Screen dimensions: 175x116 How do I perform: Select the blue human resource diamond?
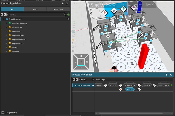click(114, 11)
